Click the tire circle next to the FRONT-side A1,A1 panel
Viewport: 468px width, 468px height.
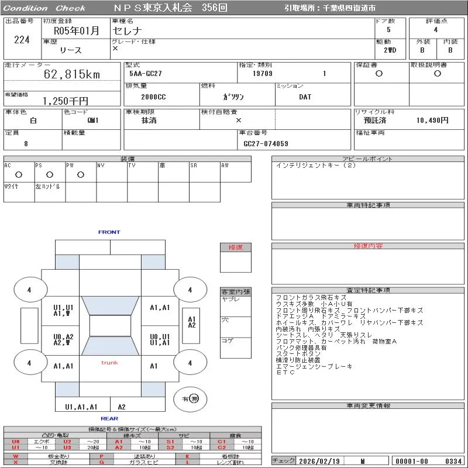(190, 290)
